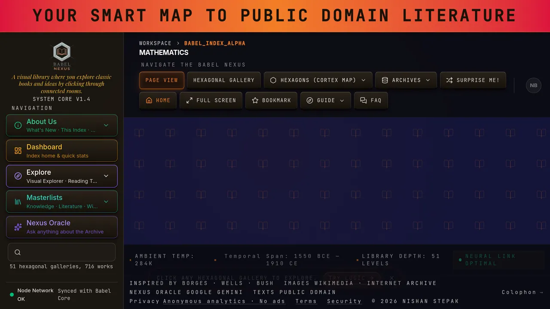Open the Dashboard nav item
The image size is (550, 309).
(x=62, y=151)
